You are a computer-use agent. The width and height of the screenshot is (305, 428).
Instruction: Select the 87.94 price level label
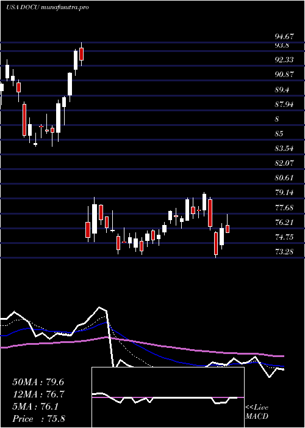285,105
